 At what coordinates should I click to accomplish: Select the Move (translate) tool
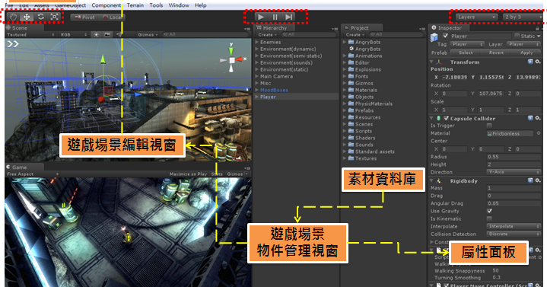(x=27, y=17)
